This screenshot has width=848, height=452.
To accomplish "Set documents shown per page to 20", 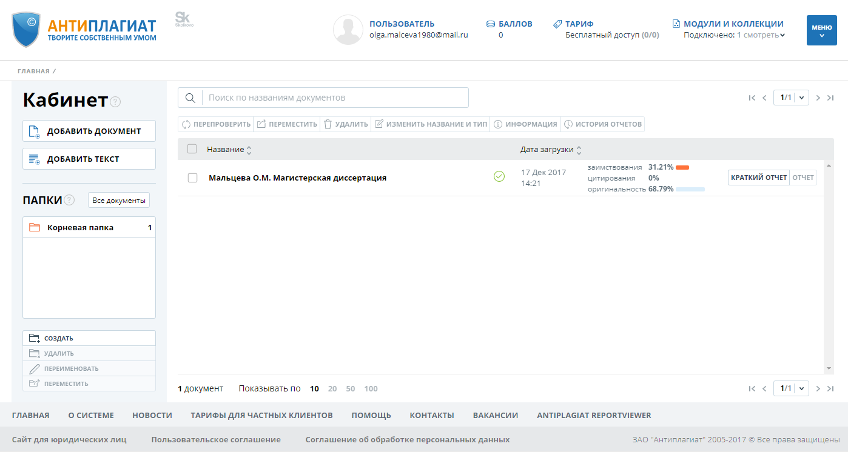I will click(332, 389).
